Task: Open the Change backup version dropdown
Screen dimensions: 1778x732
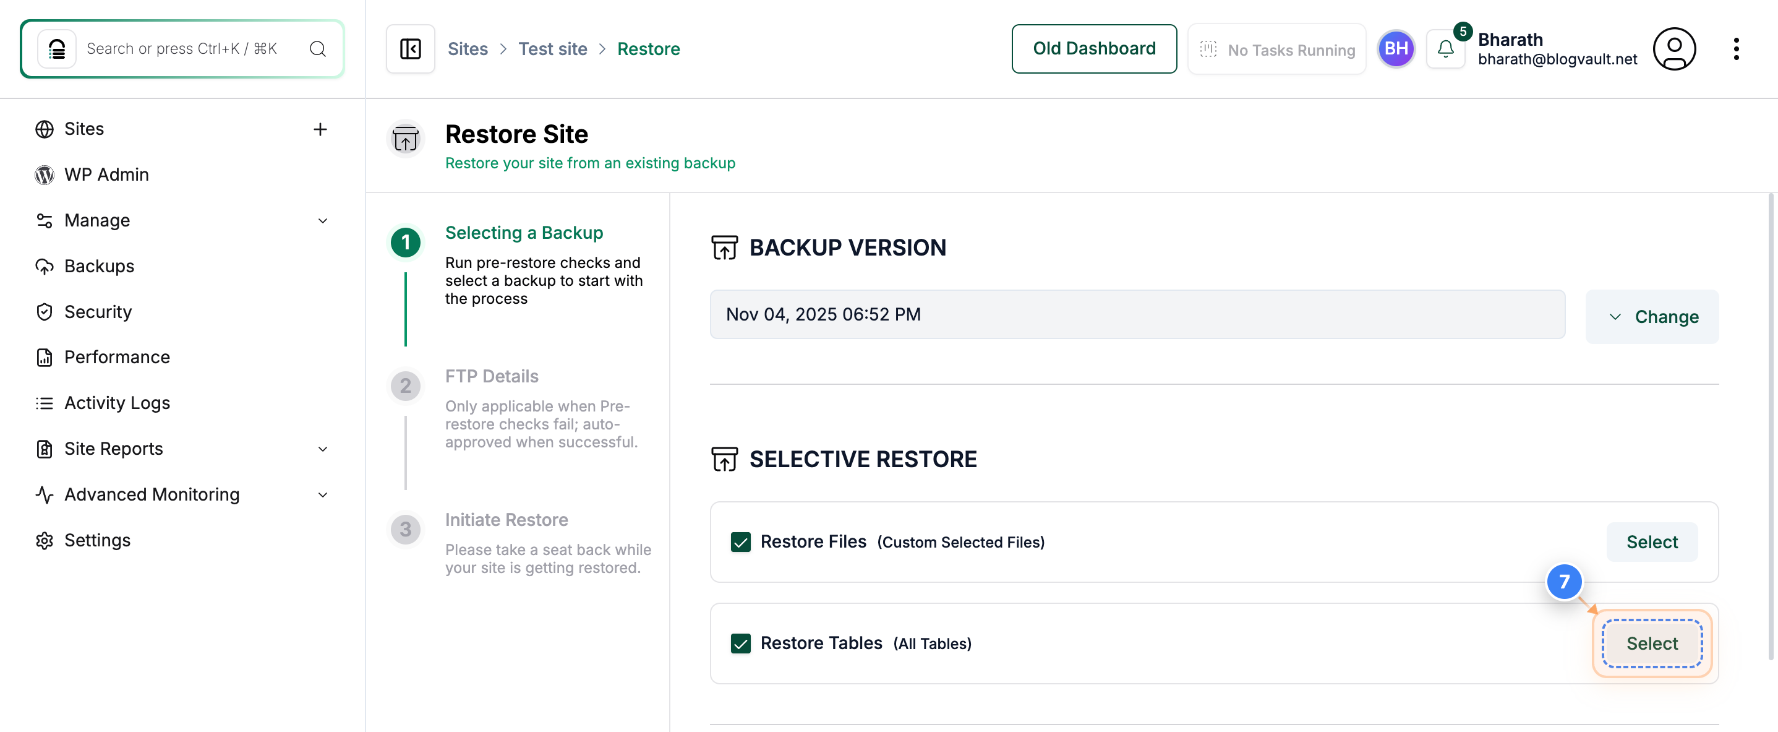Action: pos(1652,316)
